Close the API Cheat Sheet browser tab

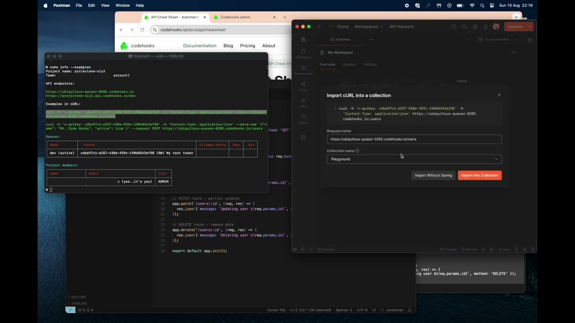coord(205,17)
